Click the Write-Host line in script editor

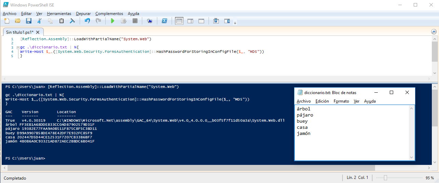[x=142, y=52]
